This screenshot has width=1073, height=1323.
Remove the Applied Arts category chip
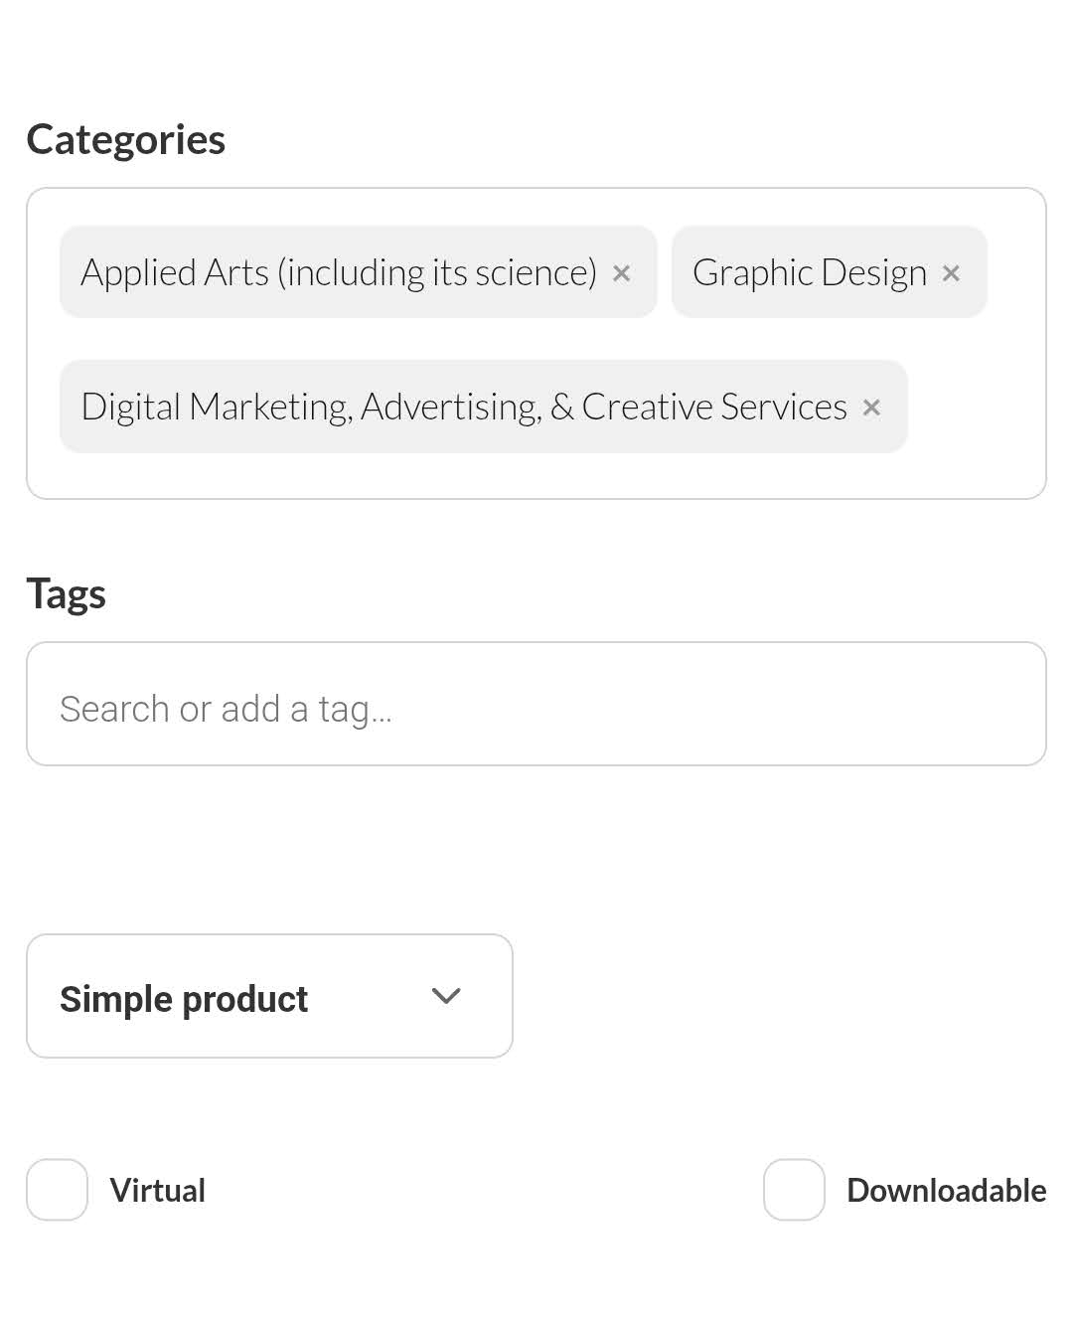[622, 273]
